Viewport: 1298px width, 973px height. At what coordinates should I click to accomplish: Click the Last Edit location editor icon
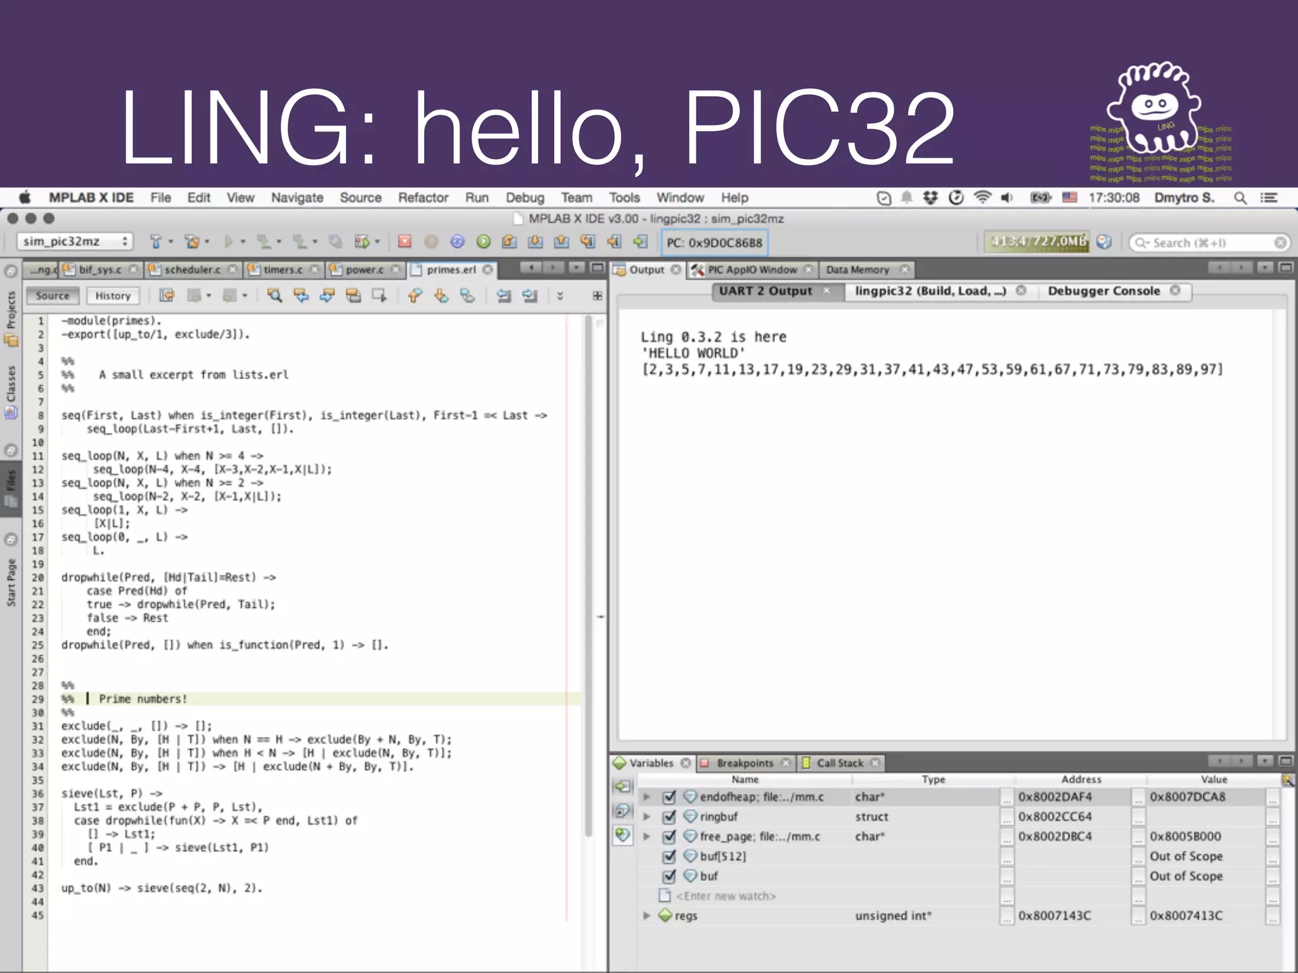point(167,295)
